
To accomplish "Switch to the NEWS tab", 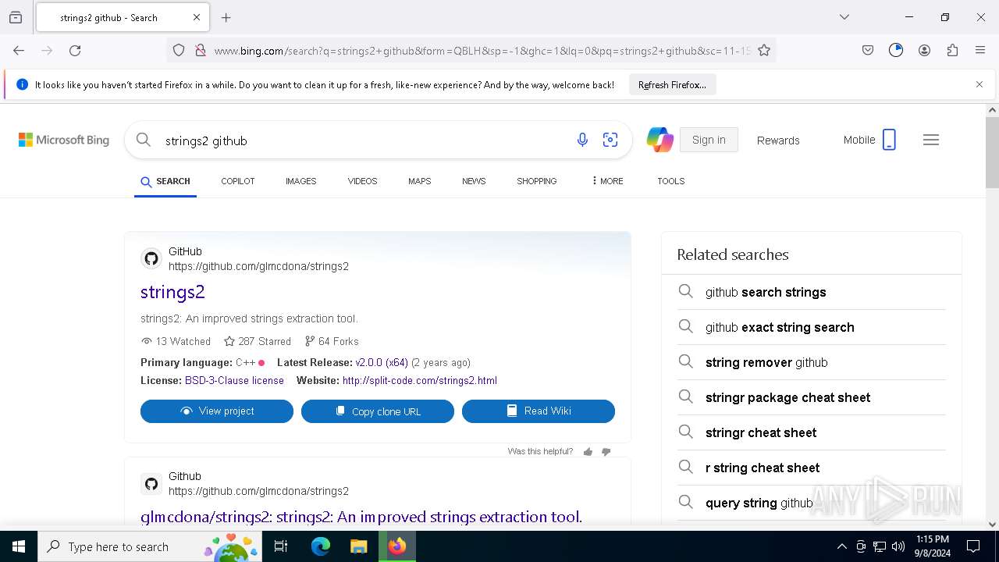I will pos(474,181).
